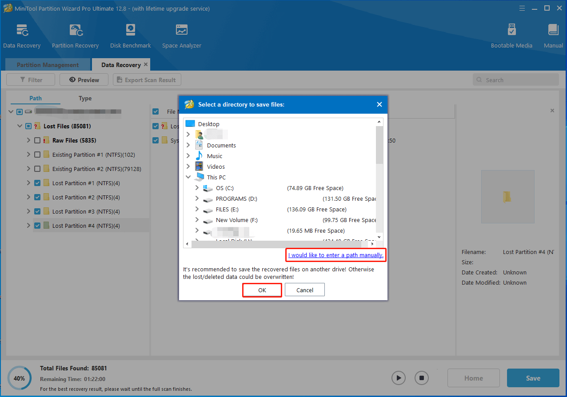567x397 pixels.
Task: Uncheck Lost Partition #2 checkbox
Action: pyautogui.click(x=37, y=197)
